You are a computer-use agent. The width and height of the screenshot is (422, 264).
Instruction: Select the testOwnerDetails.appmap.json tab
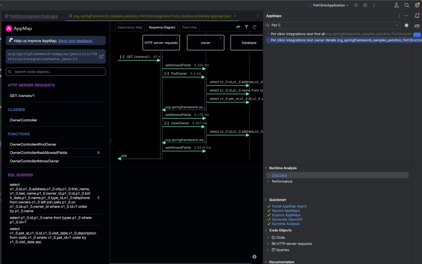(x=152, y=16)
